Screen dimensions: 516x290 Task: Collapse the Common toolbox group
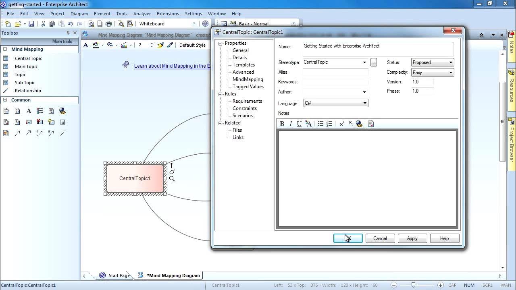(5, 100)
